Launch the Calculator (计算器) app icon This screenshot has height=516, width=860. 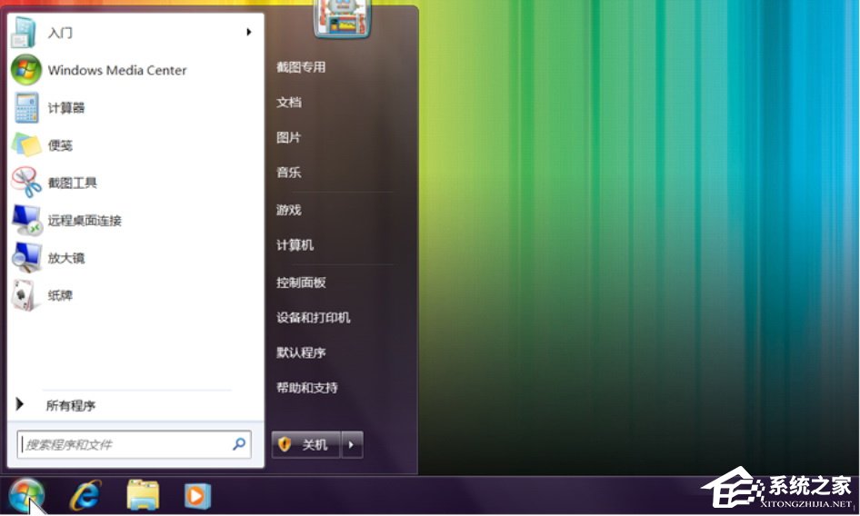coord(26,108)
